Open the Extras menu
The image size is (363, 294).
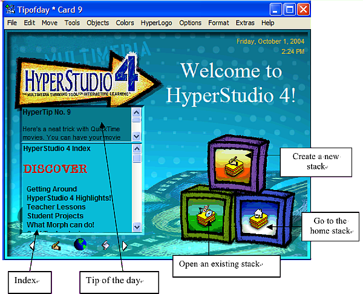pyautogui.click(x=245, y=23)
